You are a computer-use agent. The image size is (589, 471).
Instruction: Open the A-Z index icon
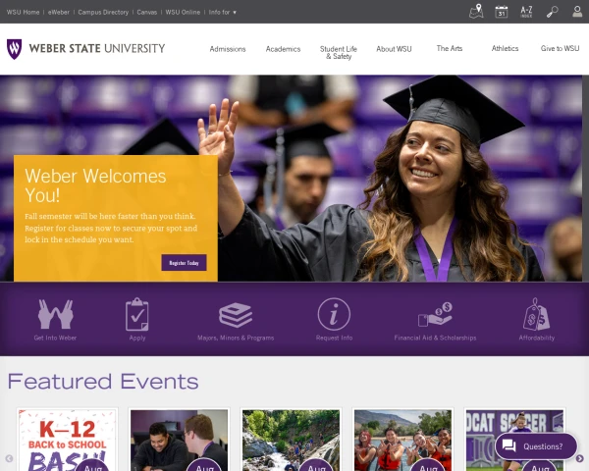[526, 12]
